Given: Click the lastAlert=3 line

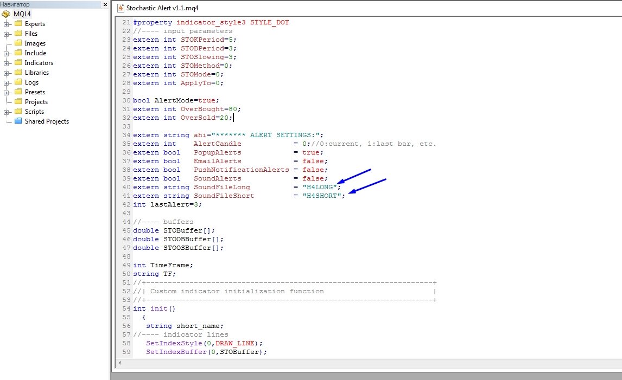Looking at the screenshot, I should 167,204.
